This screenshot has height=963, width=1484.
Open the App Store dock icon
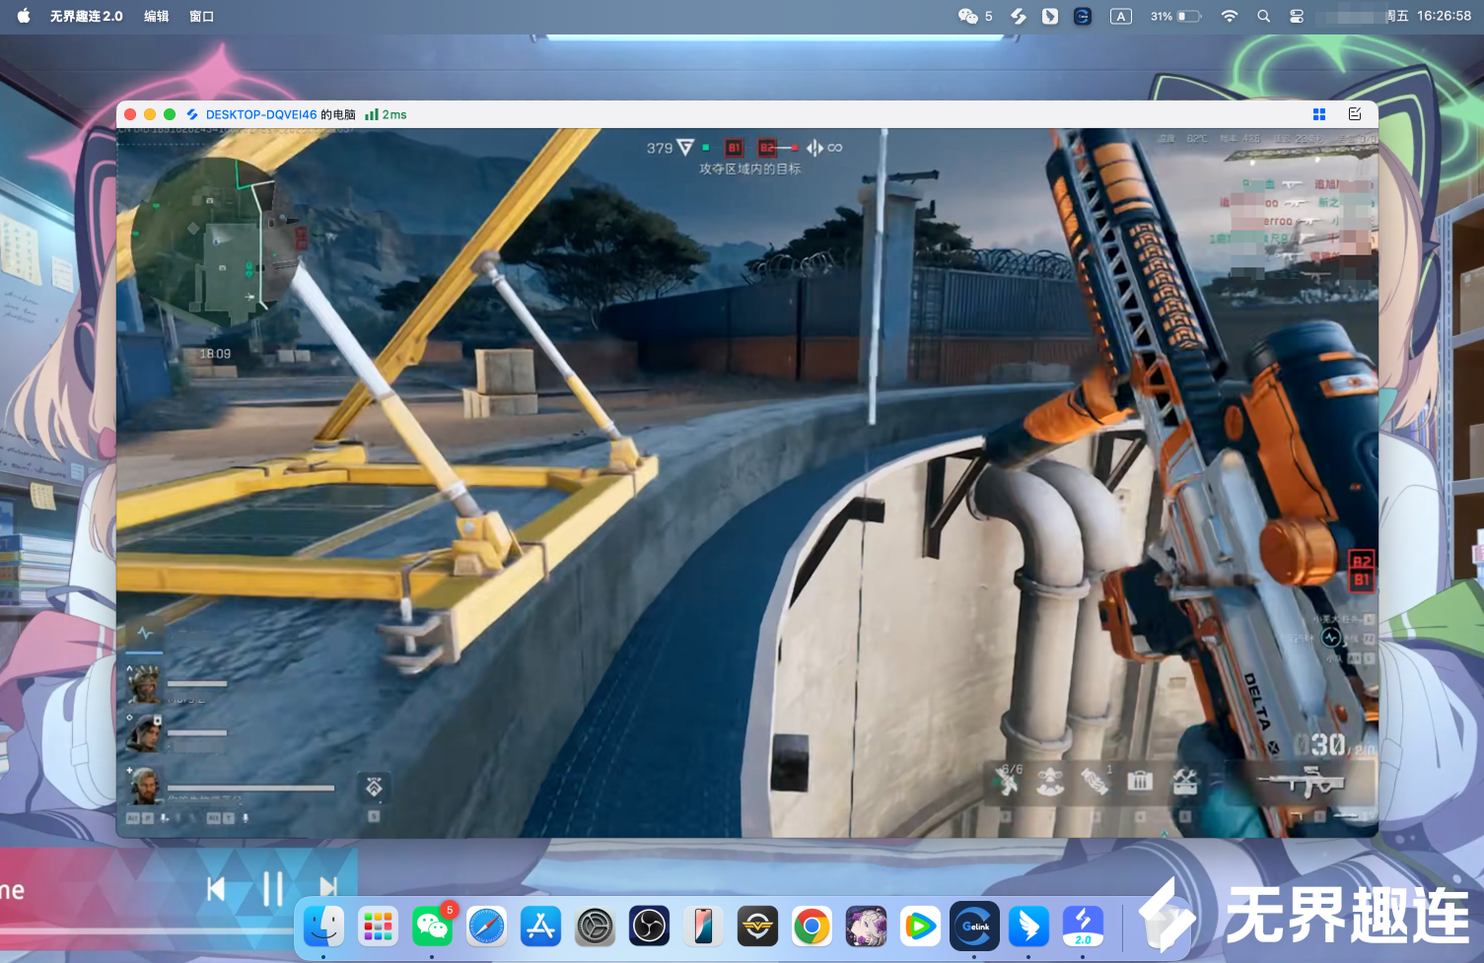tap(541, 927)
